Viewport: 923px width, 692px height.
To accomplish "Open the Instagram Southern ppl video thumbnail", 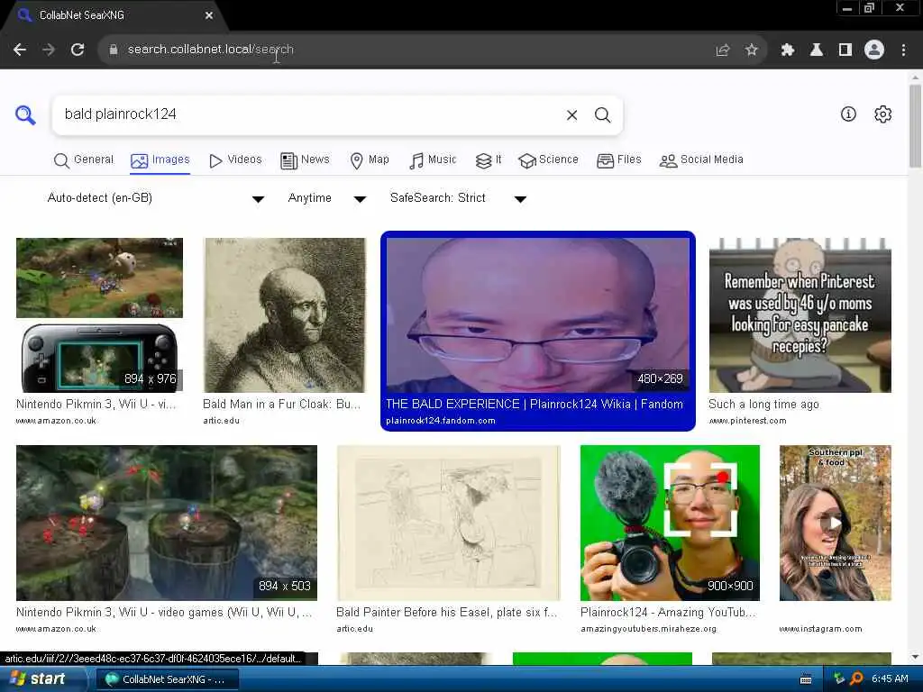I will coord(836,523).
